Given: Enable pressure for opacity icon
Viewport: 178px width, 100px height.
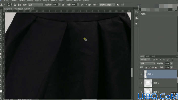Looking at the screenshot, I should [63, 5].
